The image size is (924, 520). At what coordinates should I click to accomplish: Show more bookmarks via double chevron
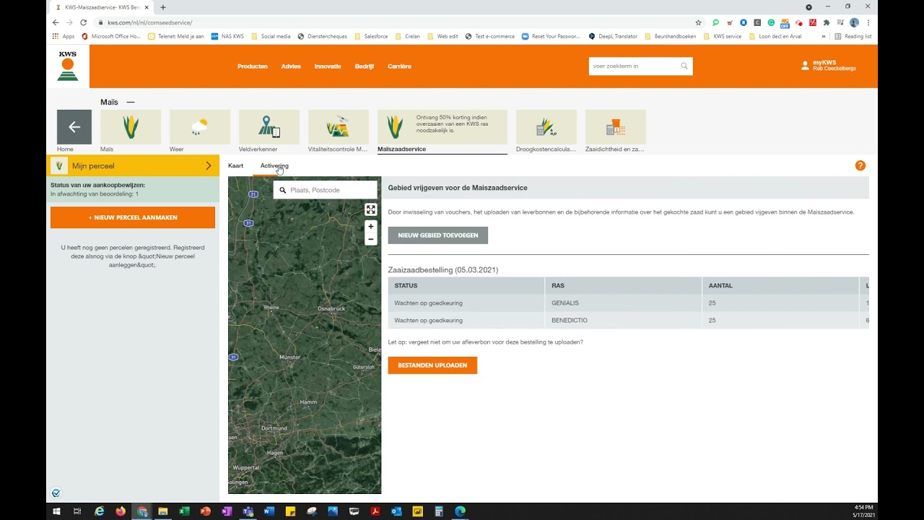[823, 36]
